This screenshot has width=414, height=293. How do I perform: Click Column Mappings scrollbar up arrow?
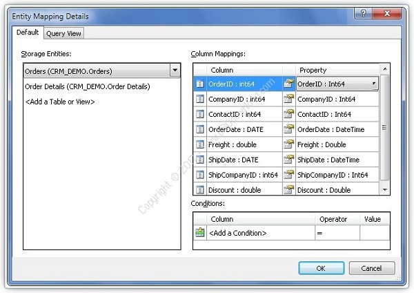coord(385,69)
